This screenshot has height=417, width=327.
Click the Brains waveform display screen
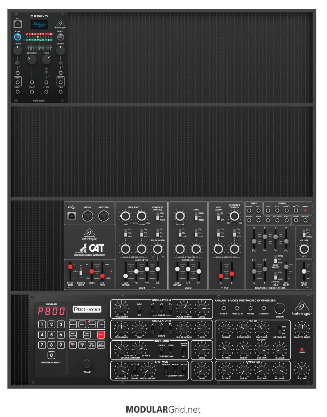[39, 25]
